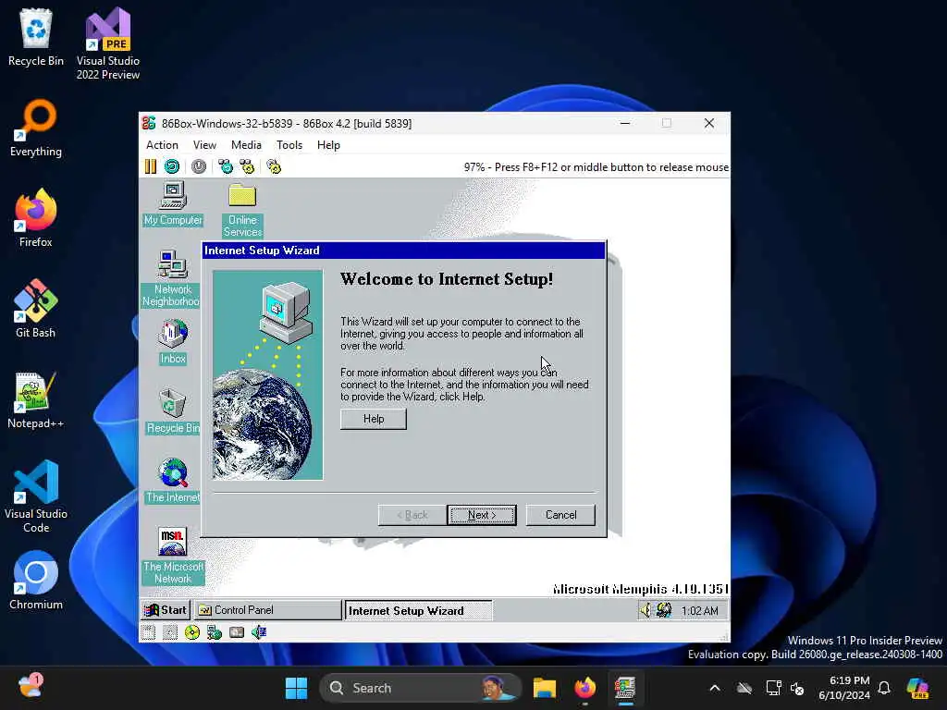The height and width of the screenshot is (710, 947).
Task: Select Network Neighborhood desktop icon
Action: 172,278
